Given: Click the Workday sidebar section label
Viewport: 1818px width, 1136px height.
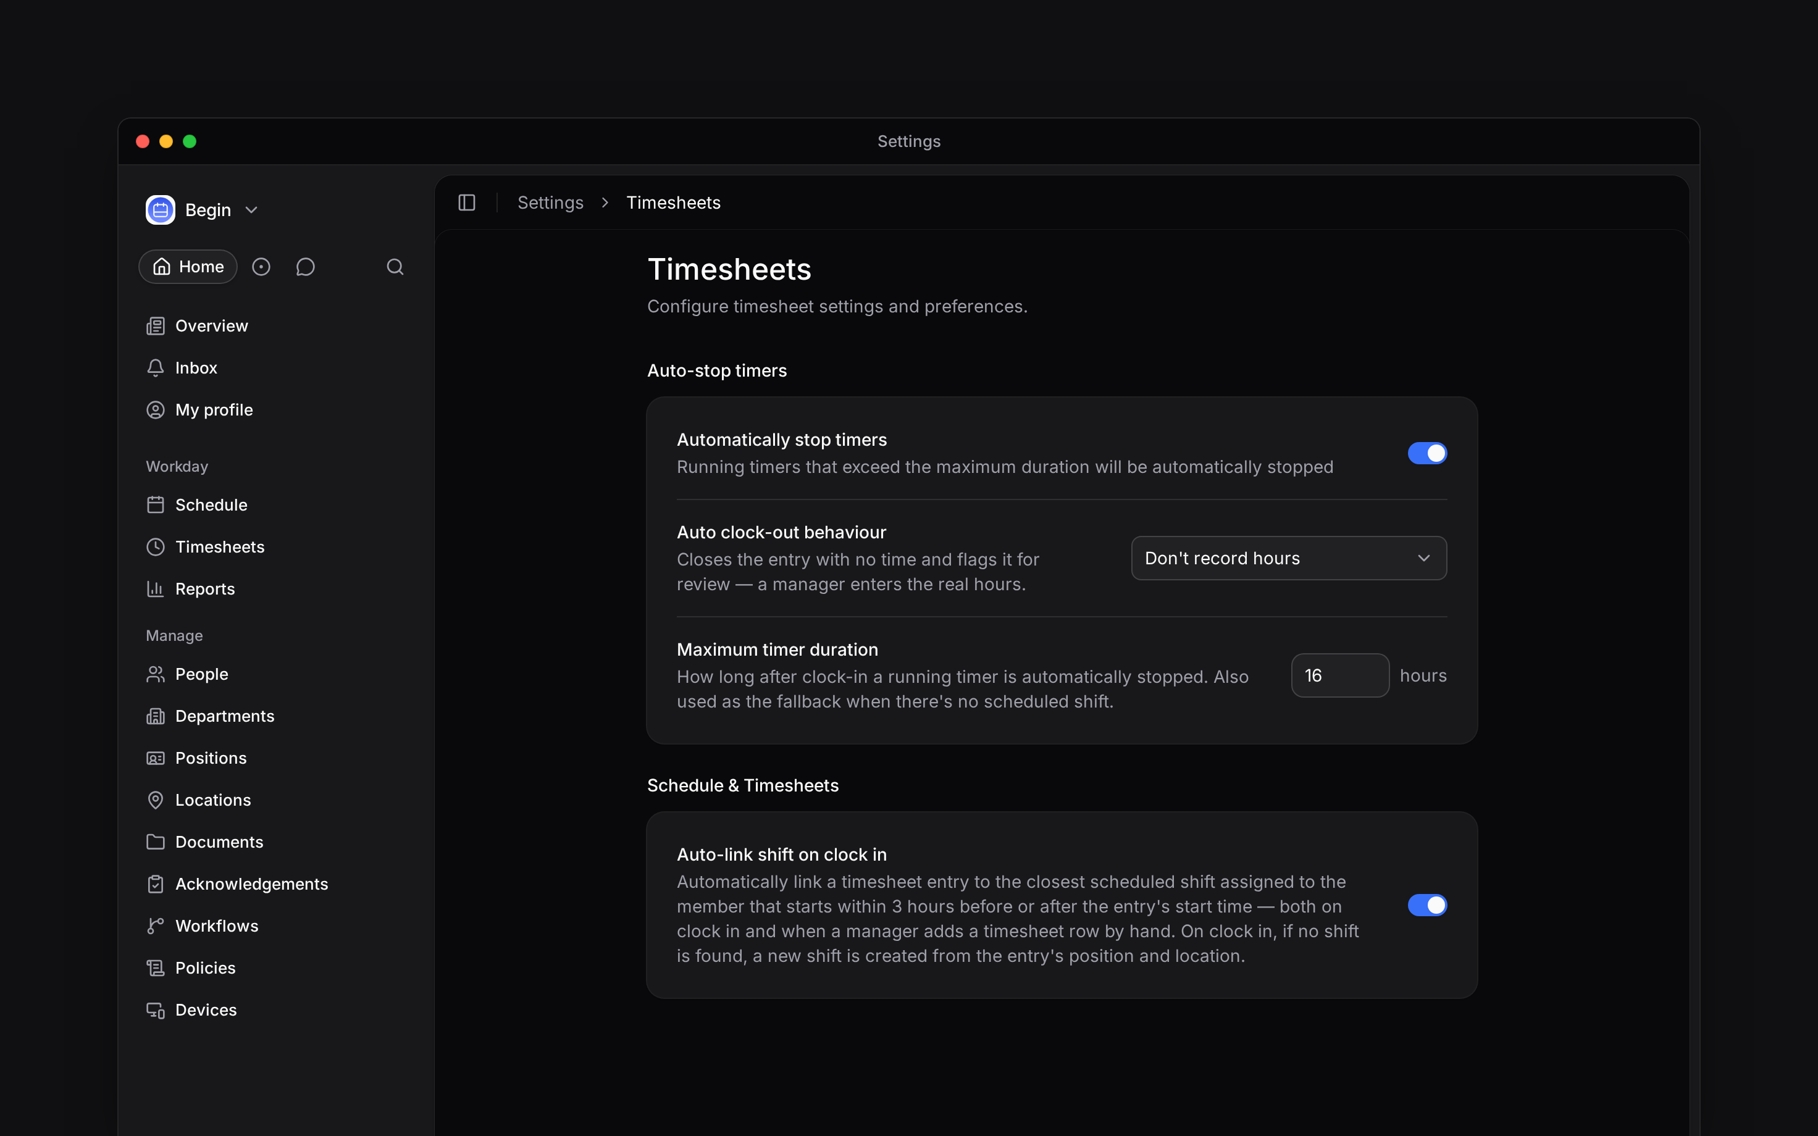Looking at the screenshot, I should (x=177, y=467).
